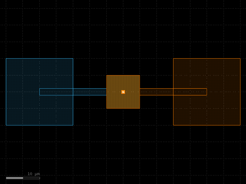Click the 10 µm scale label
The width and height of the screenshot is (246, 184).
tap(34, 174)
